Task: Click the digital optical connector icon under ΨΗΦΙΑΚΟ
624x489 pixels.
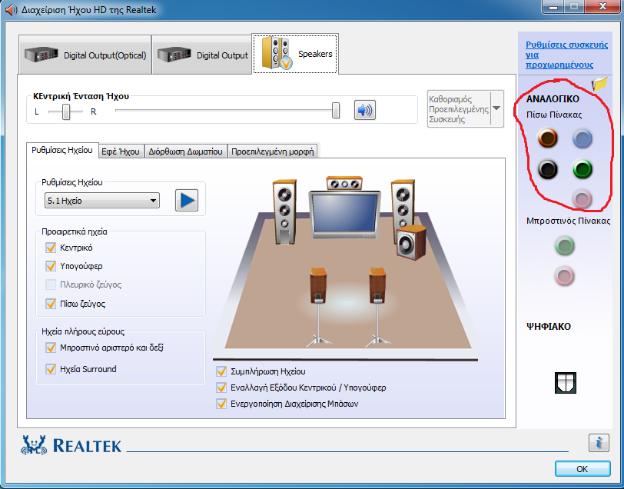Action: (566, 383)
